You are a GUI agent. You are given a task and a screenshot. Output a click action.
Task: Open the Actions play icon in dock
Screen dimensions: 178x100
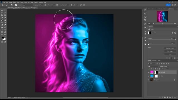tap(145, 41)
